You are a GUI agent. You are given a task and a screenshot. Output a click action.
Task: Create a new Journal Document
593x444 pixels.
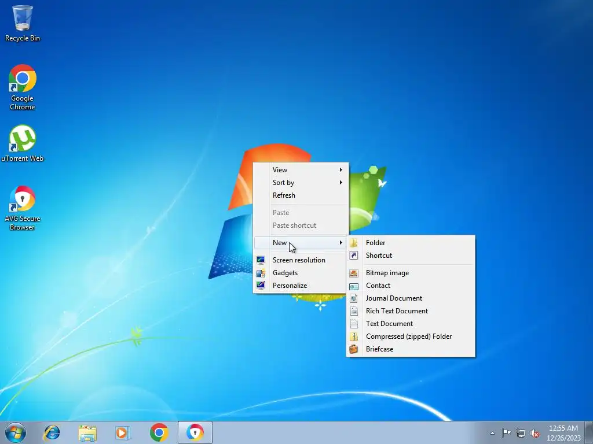coord(411,298)
